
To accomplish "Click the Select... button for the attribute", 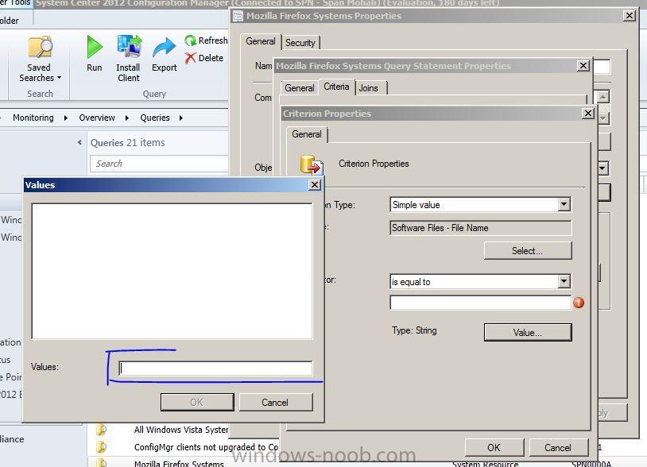I will 527,251.
